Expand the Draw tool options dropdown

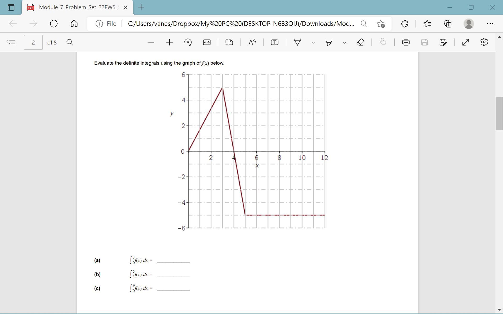[313, 42]
